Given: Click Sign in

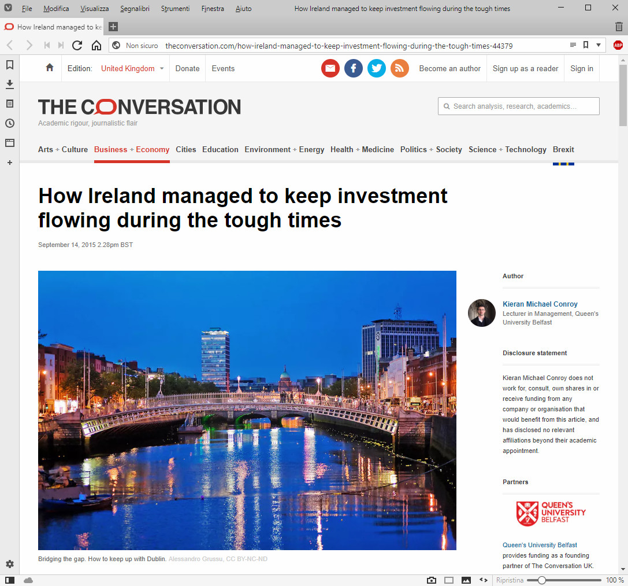Looking at the screenshot, I should [582, 69].
